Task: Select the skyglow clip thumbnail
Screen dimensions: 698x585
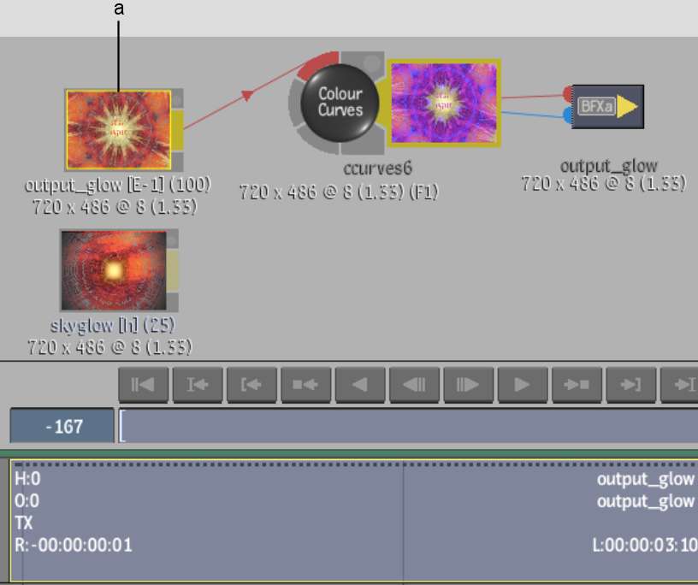Action: 113,270
